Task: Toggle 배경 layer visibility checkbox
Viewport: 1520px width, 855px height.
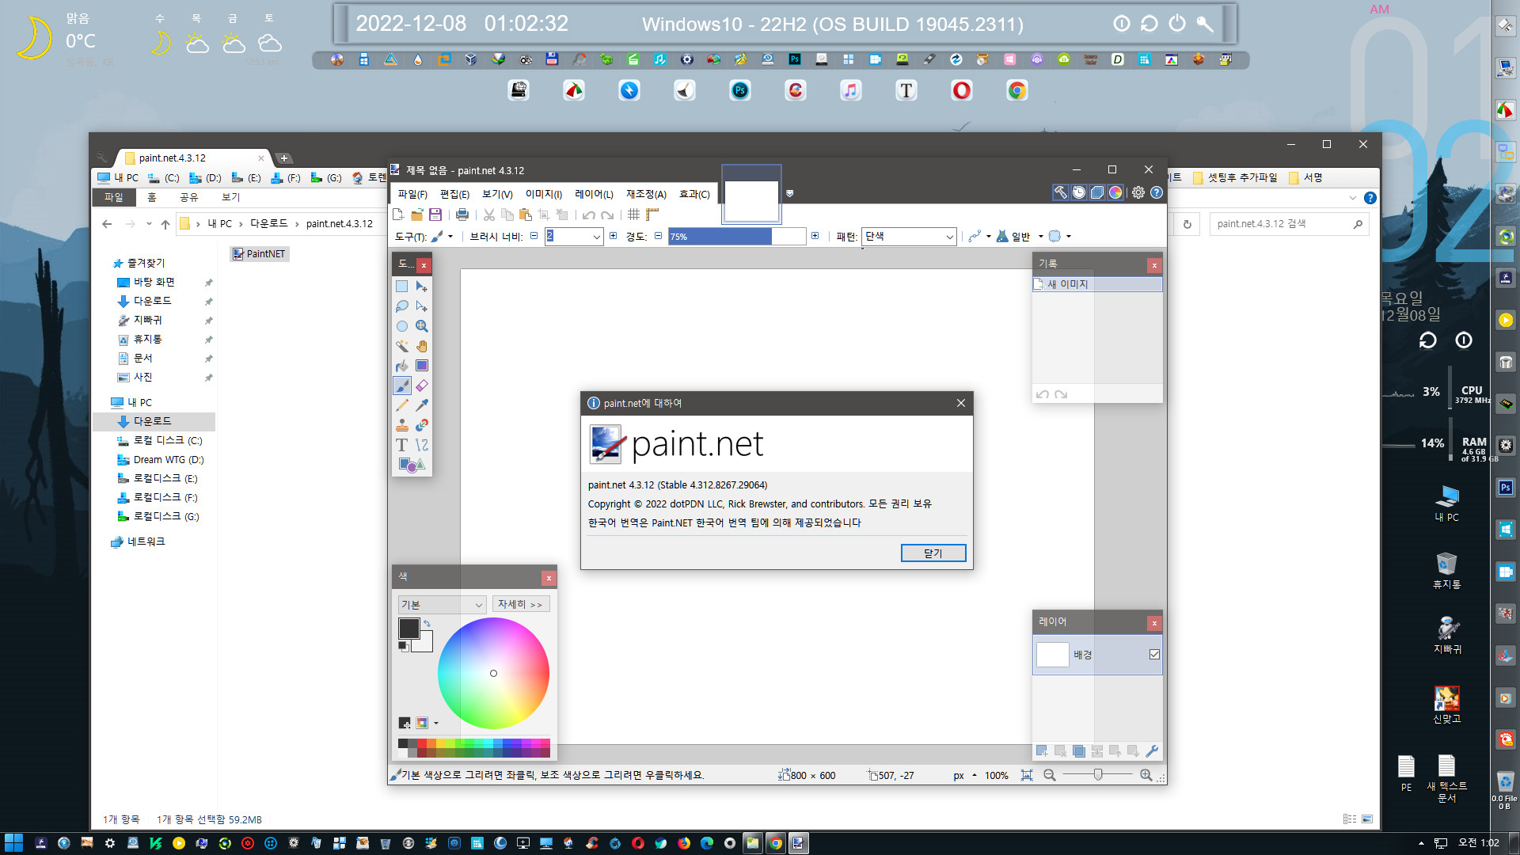Action: [1154, 655]
